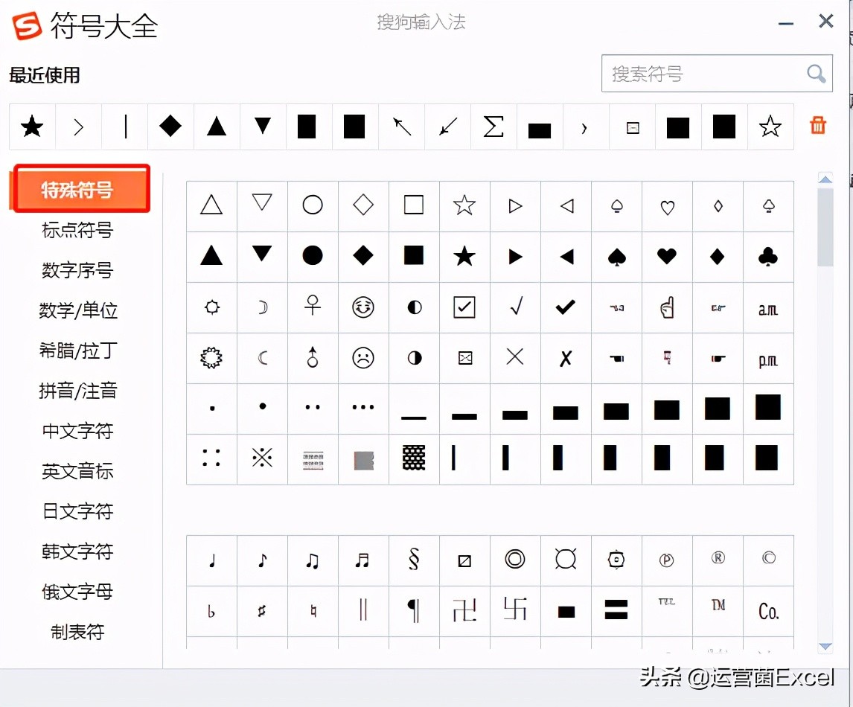Select the eighth note music symbol

[262, 560]
